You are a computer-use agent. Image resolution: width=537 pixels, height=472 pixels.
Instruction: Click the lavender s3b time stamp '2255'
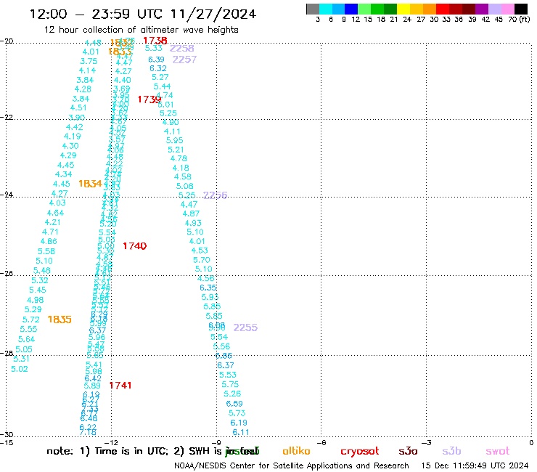(245, 327)
